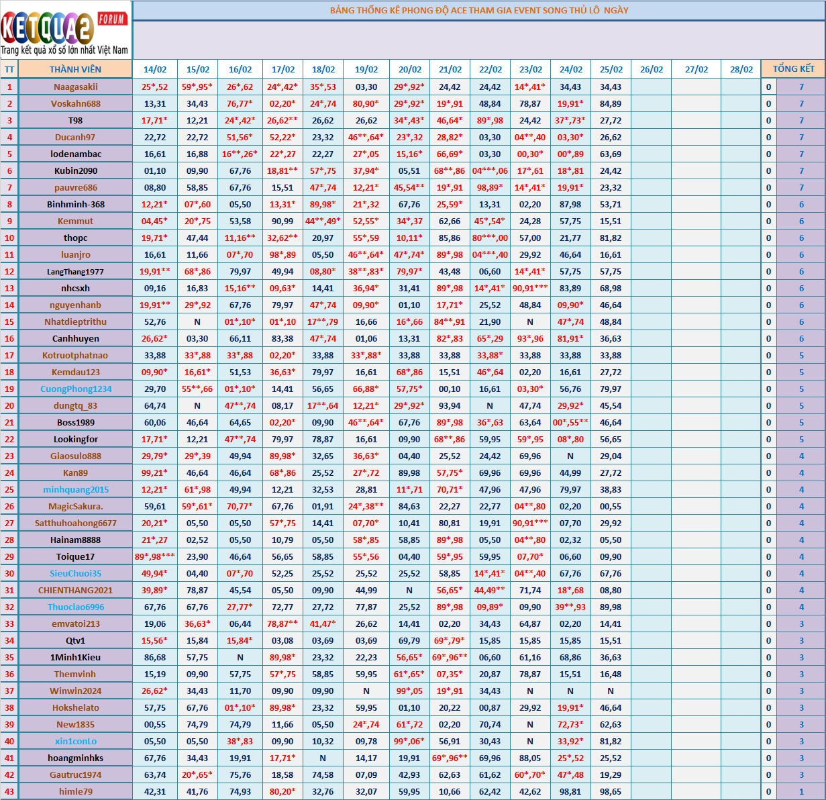826x800 pixels.
Task: Select member name xin1conLo
Action: pos(76,741)
